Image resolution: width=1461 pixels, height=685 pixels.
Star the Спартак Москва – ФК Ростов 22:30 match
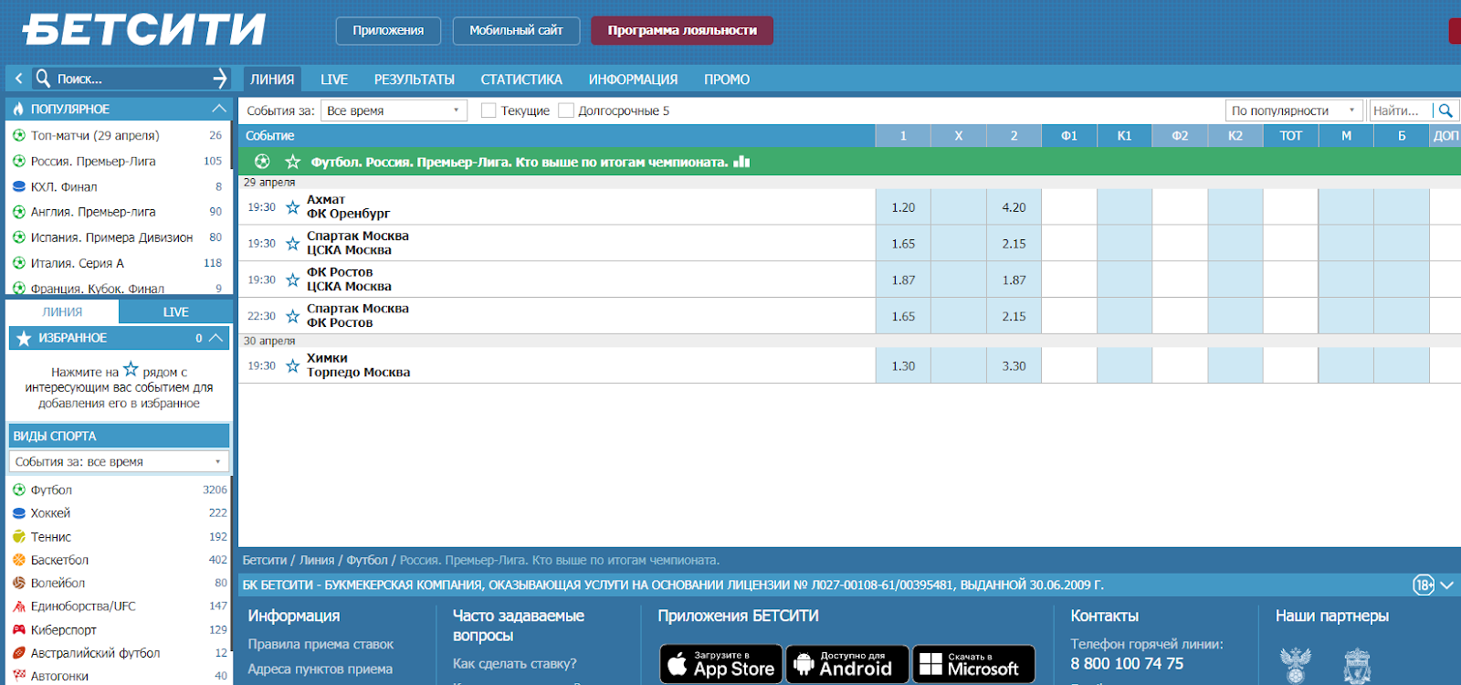click(292, 316)
